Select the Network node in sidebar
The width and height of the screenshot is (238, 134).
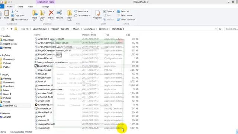pos(6,113)
